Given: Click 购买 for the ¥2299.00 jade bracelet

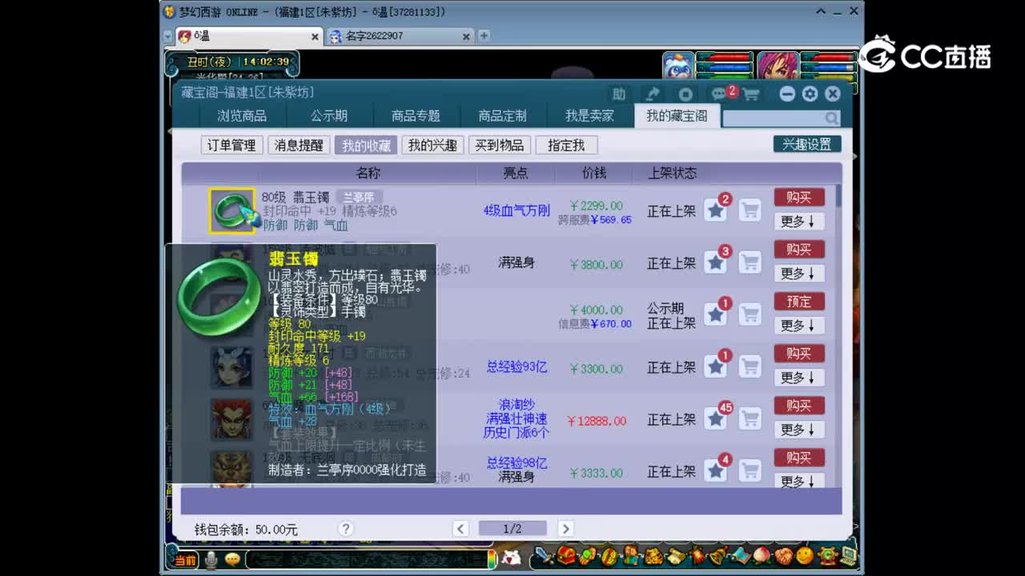Looking at the screenshot, I should [799, 198].
